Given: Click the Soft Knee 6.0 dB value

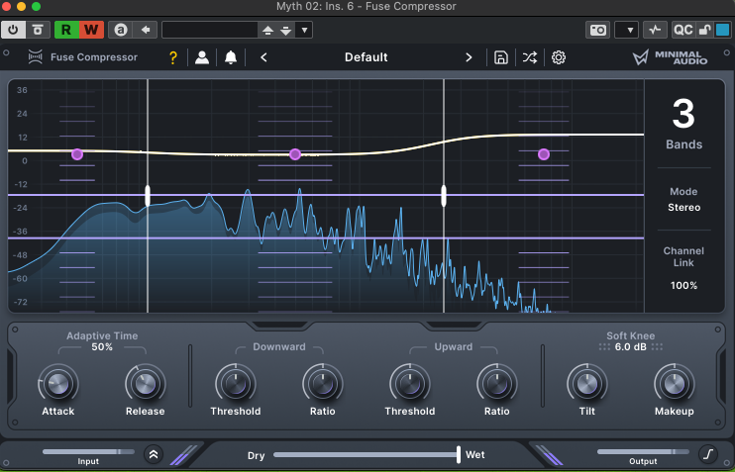Looking at the screenshot, I should [x=630, y=347].
